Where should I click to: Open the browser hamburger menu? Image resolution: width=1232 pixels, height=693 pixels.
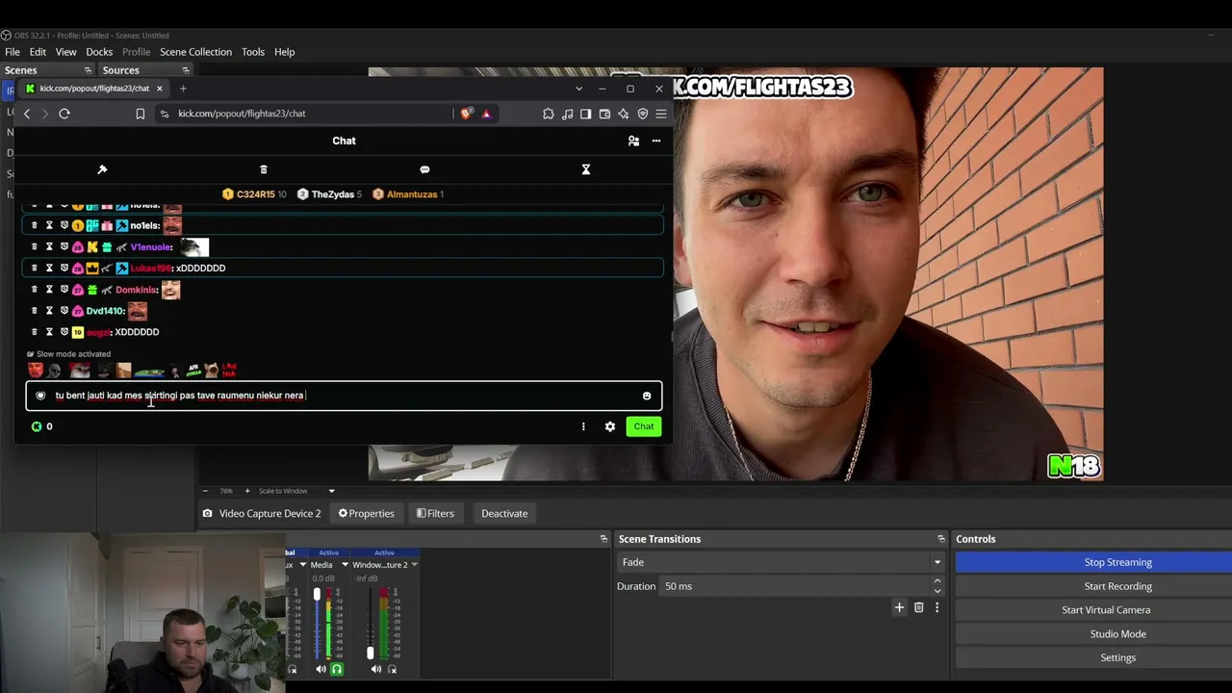[x=661, y=114]
